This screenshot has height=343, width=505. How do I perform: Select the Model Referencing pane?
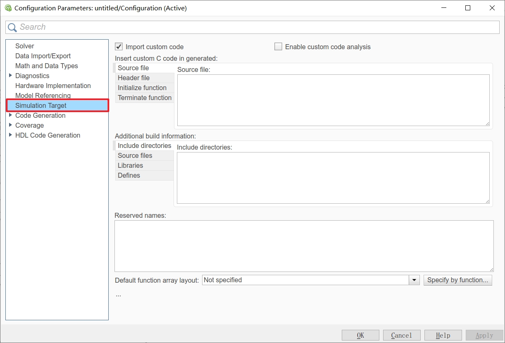[x=43, y=95]
